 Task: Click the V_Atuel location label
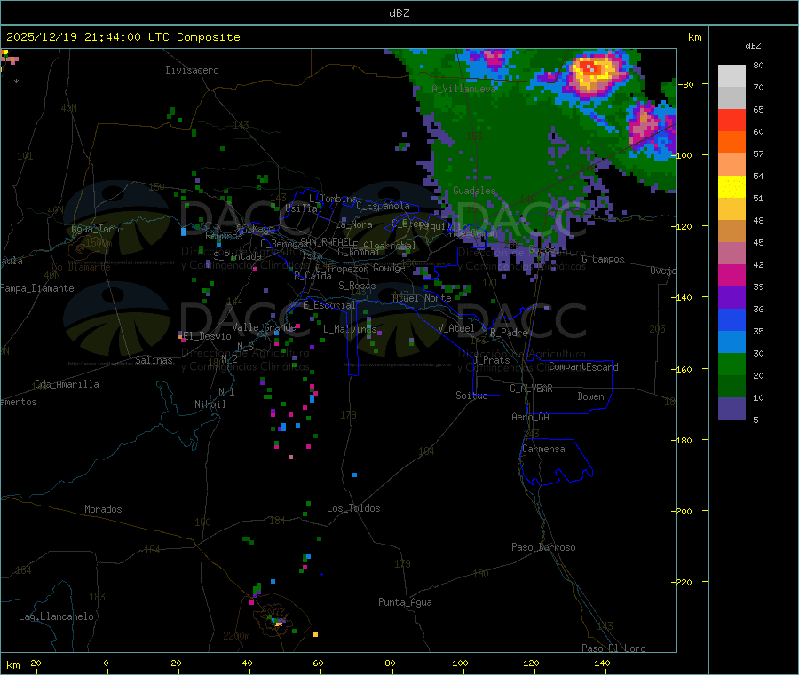pyautogui.click(x=456, y=328)
